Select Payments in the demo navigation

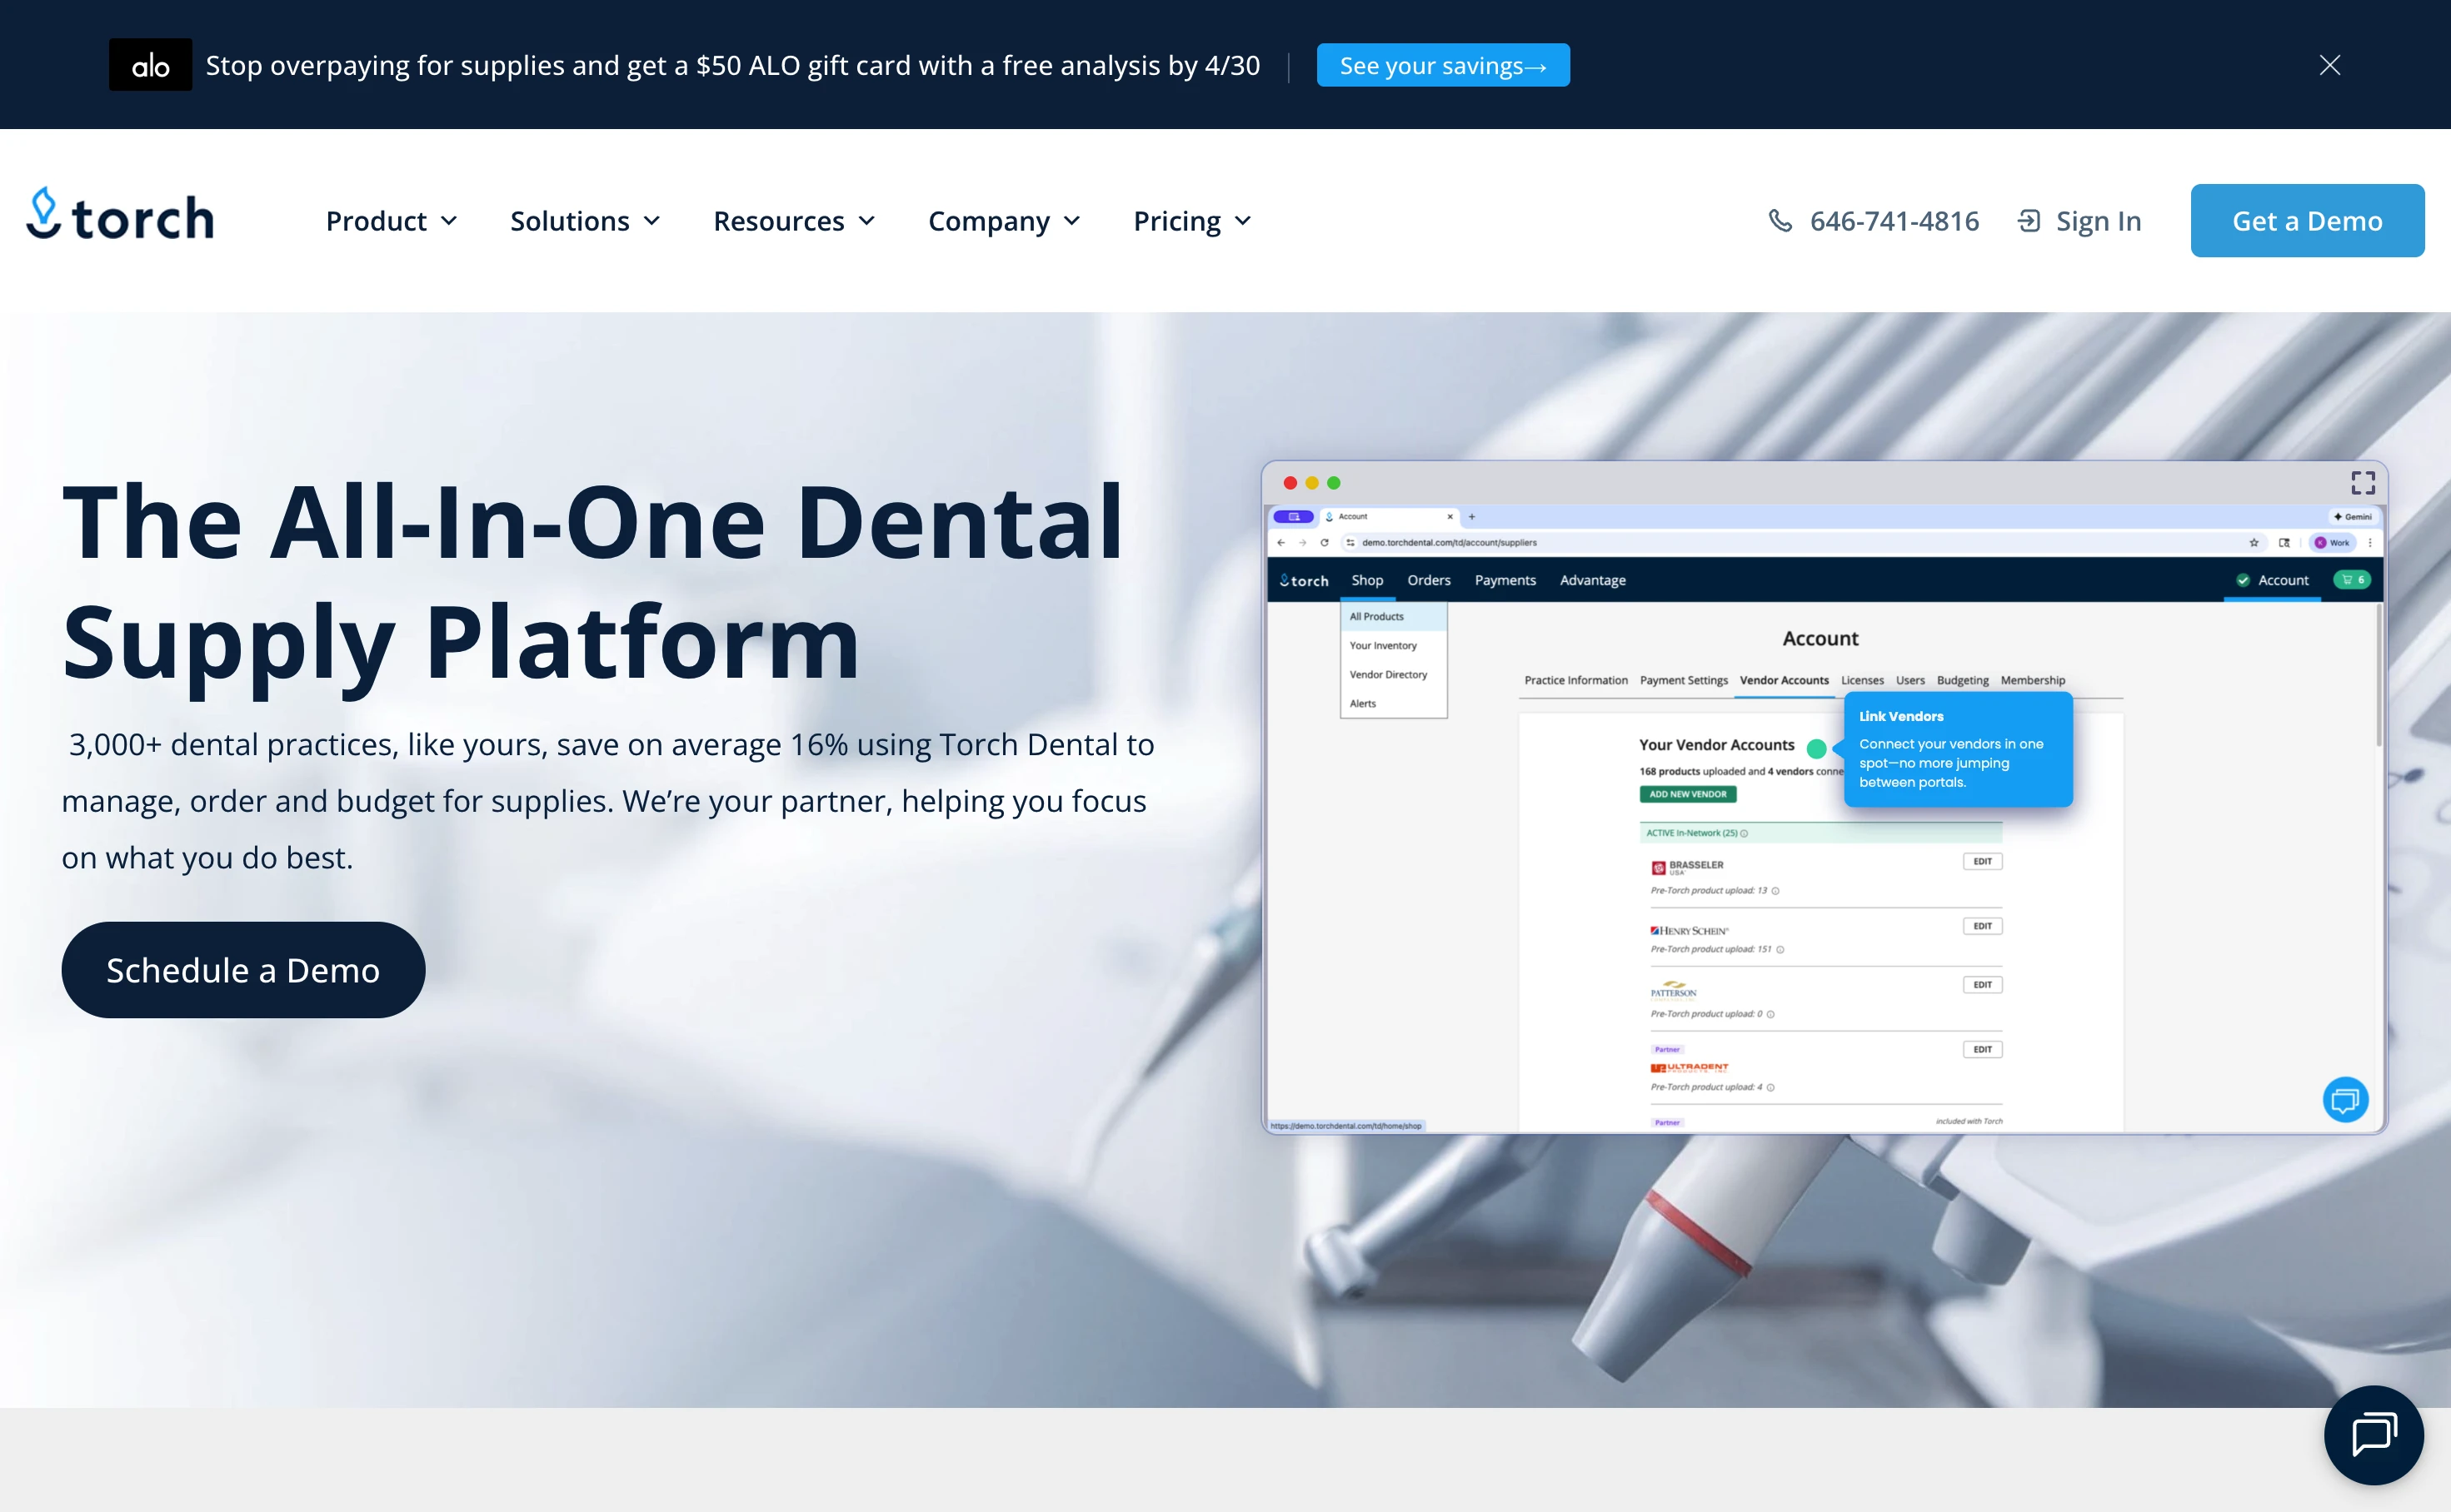pos(1505,580)
